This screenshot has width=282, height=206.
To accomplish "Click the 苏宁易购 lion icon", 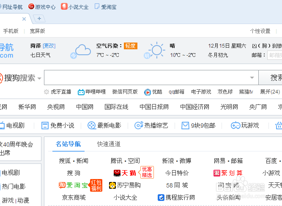I will coord(112,185).
